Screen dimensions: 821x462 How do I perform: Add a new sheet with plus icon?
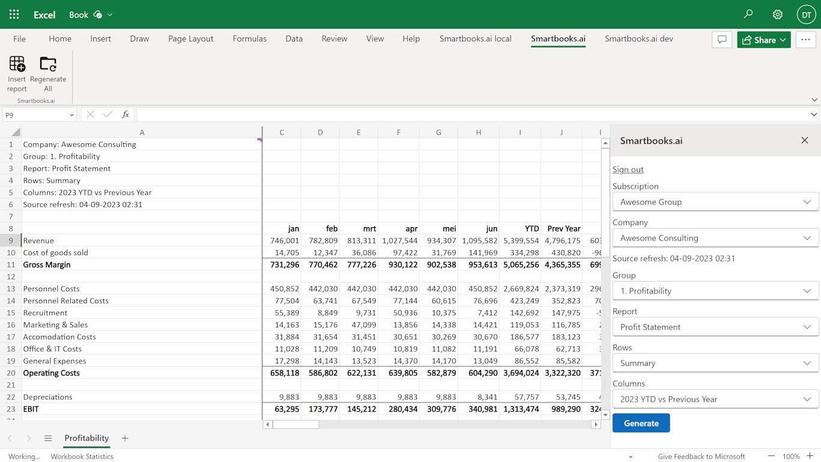pyautogui.click(x=125, y=439)
